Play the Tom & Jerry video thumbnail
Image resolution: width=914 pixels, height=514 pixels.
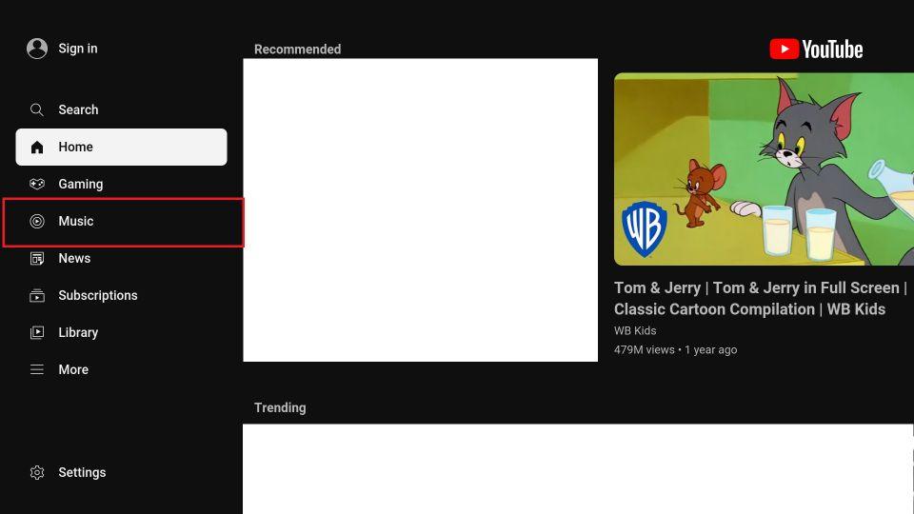coord(764,169)
